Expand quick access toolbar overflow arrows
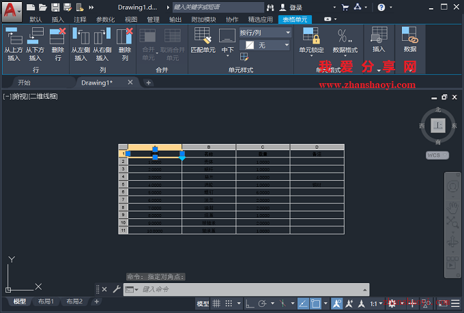The image size is (464, 313). 91,8
